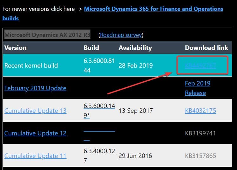This screenshot has height=170, width=237.
Task: Click the text 'KB3199741'
Action: (x=201, y=133)
